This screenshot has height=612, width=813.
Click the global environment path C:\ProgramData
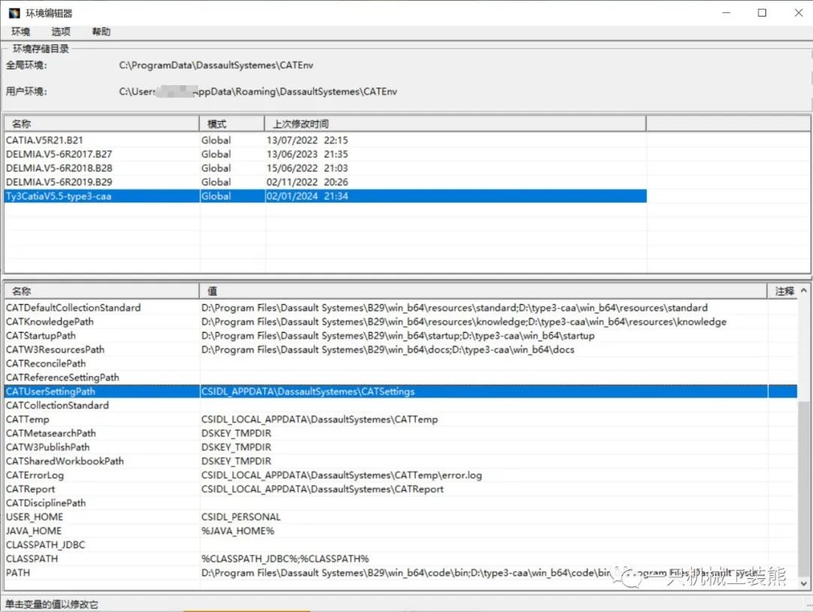pyautogui.click(x=216, y=65)
